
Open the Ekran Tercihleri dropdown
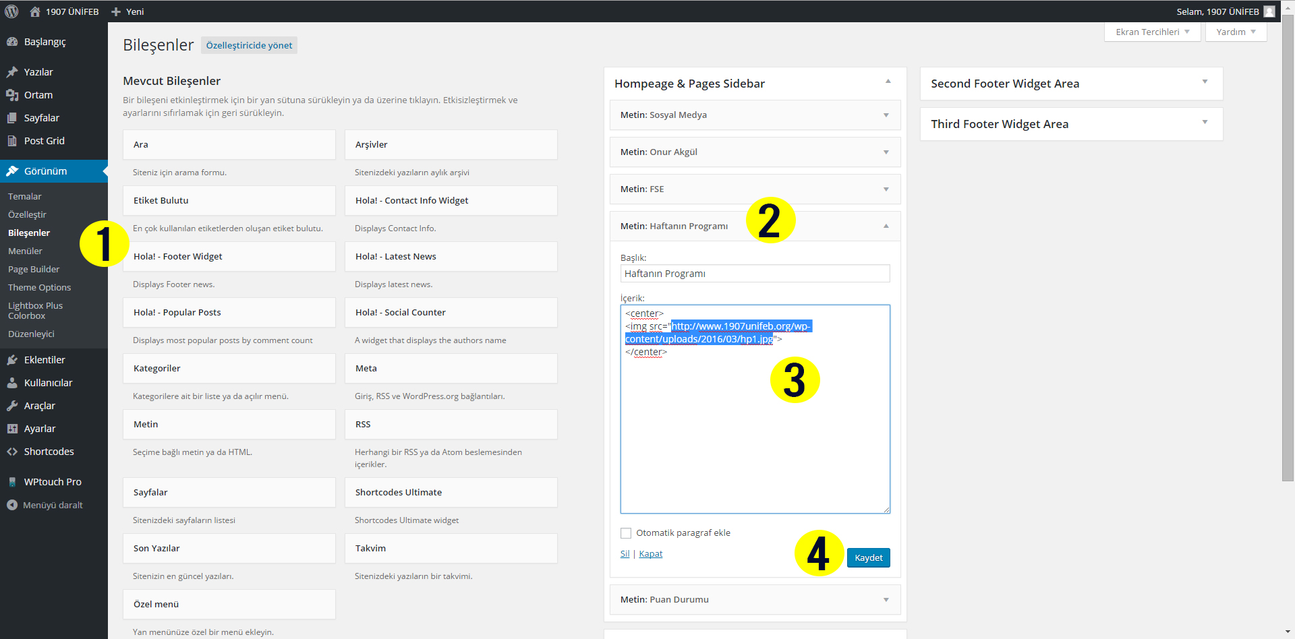tap(1152, 32)
